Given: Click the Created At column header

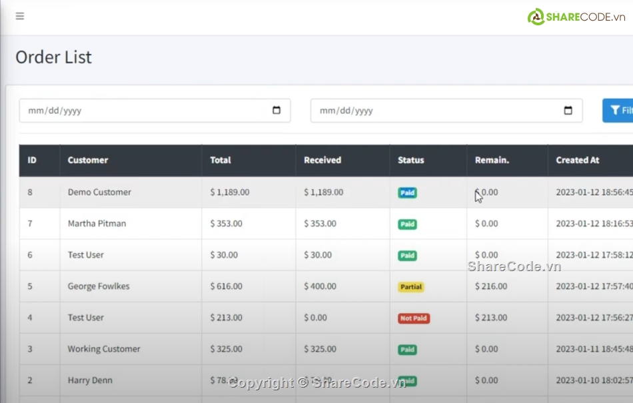Looking at the screenshot, I should [577, 160].
